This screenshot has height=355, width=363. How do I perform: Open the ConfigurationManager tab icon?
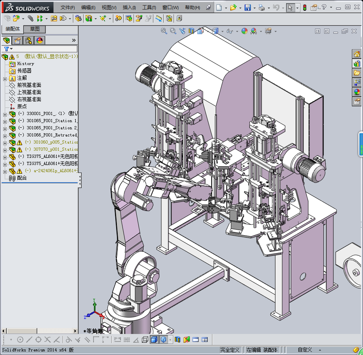click(29, 40)
